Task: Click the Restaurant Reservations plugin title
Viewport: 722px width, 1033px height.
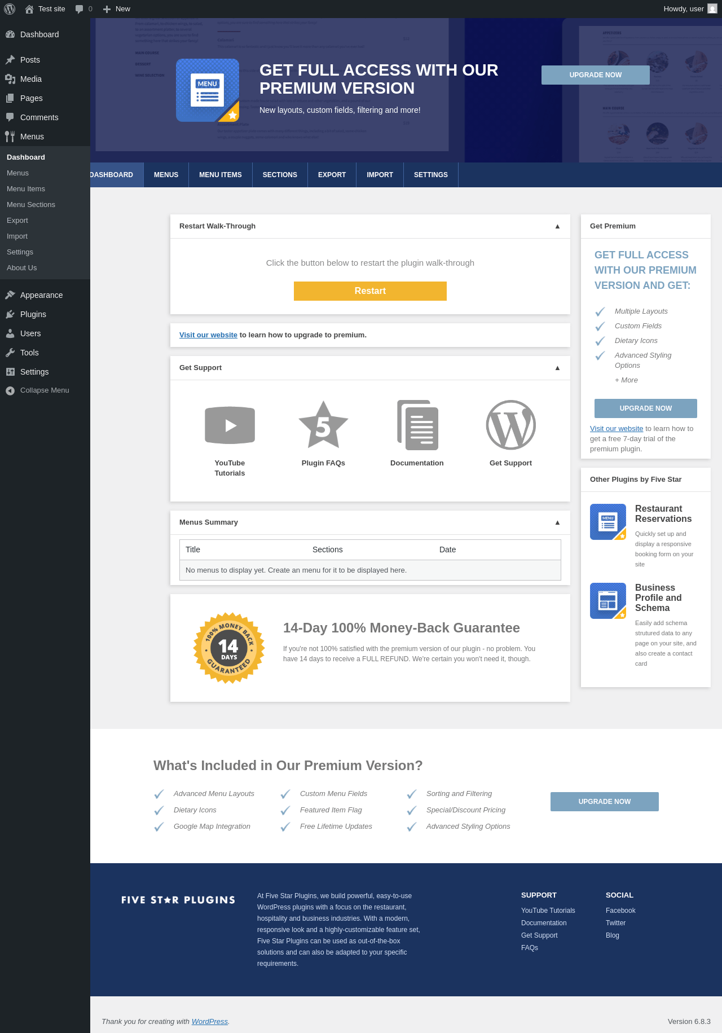Action: tap(663, 514)
